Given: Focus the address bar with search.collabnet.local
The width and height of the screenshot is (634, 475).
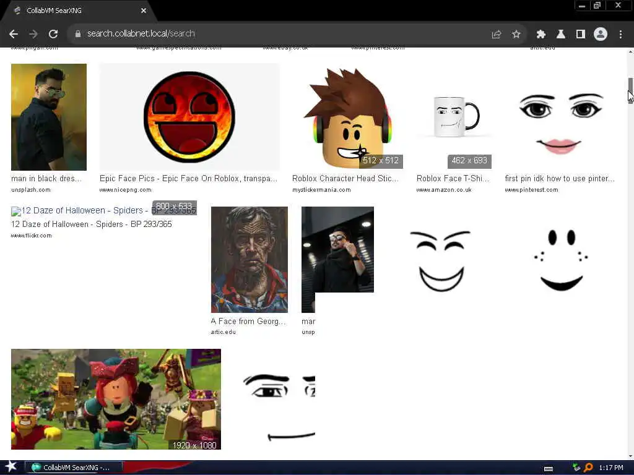Looking at the screenshot, I should point(283,34).
